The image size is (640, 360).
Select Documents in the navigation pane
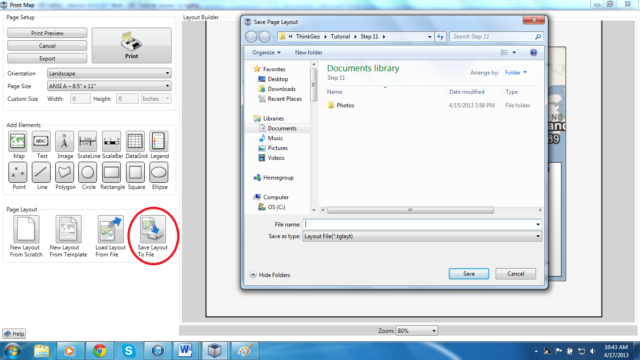click(x=282, y=128)
